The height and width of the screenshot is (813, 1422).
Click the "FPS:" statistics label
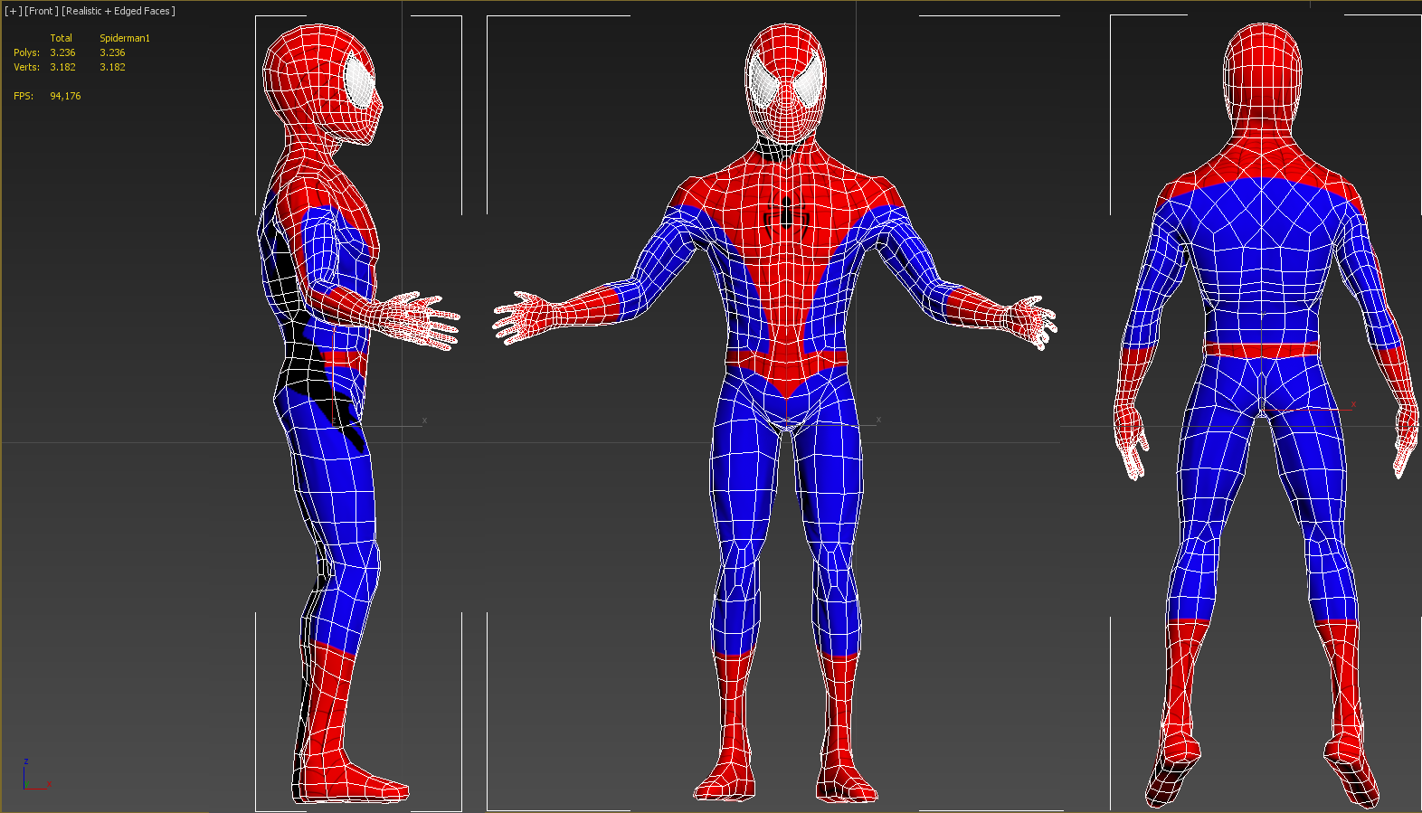pos(24,96)
